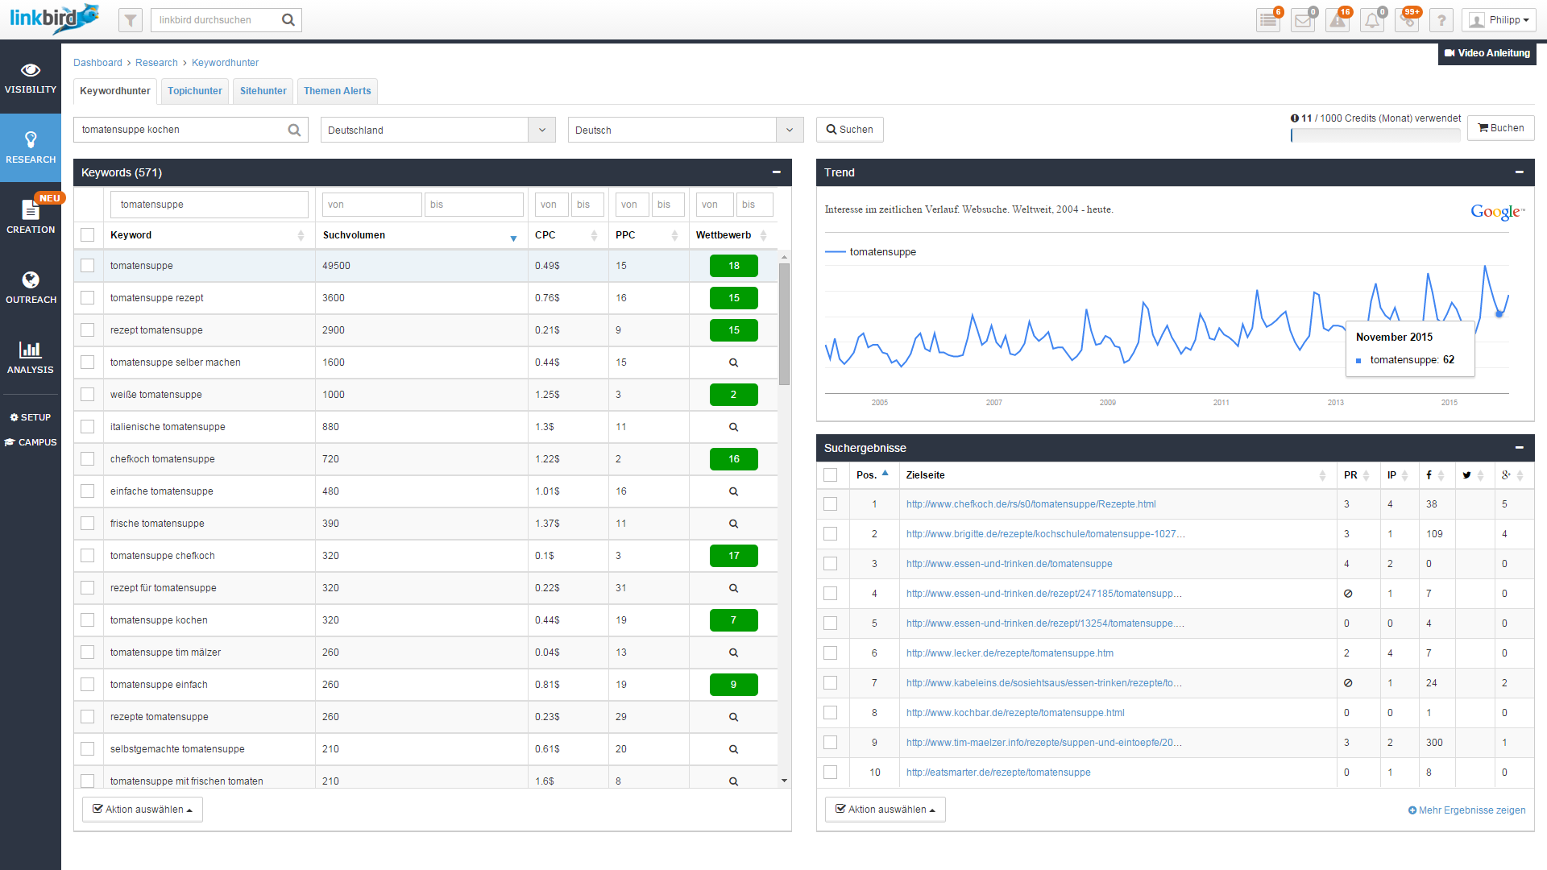Open notifications via the bell icon
Screen dimensions: 1547x870
tap(1371, 19)
